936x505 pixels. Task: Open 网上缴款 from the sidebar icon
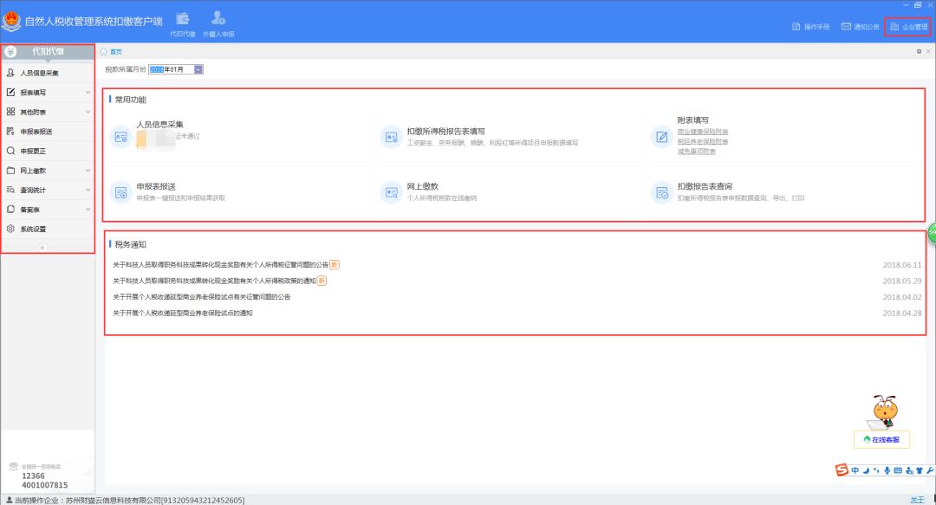10,171
